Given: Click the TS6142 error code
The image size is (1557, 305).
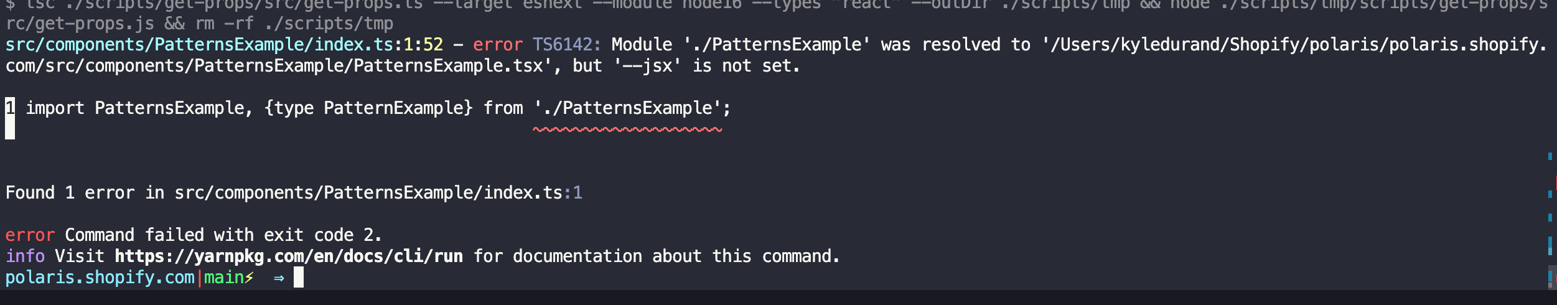Looking at the screenshot, I should [566, 45].
